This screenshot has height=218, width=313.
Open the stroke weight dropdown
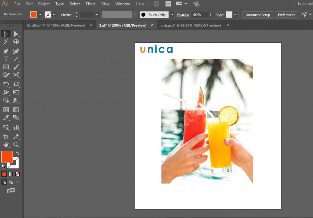coord(97,15)
